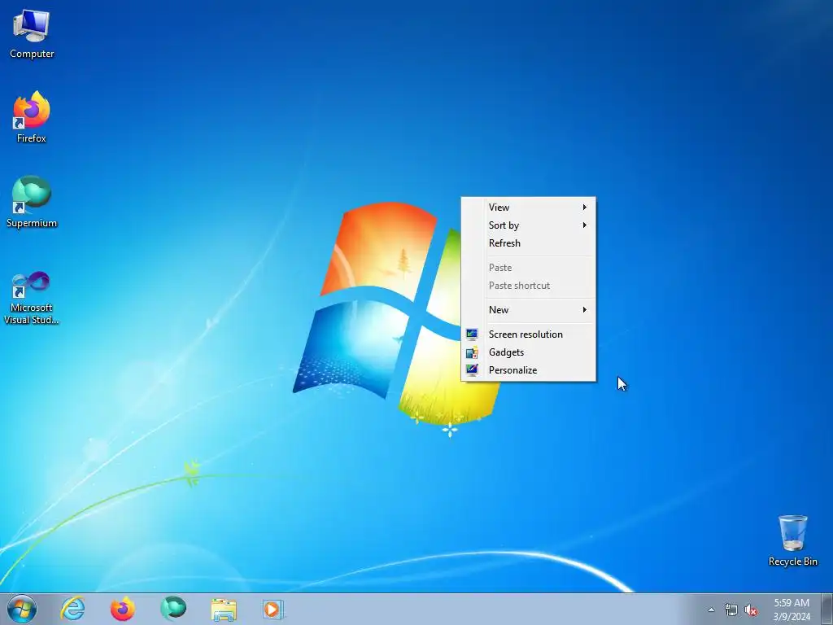Open Windows Explorer from the taskbar
The image size is (833, 625).
pyautogui.click(x=224, y=609)
